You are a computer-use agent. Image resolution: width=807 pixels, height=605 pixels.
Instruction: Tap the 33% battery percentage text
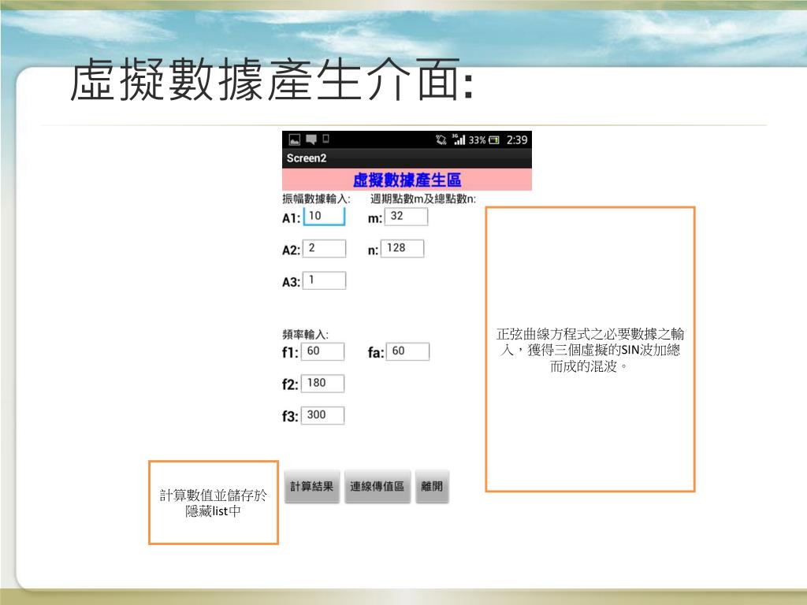point(477,140)
